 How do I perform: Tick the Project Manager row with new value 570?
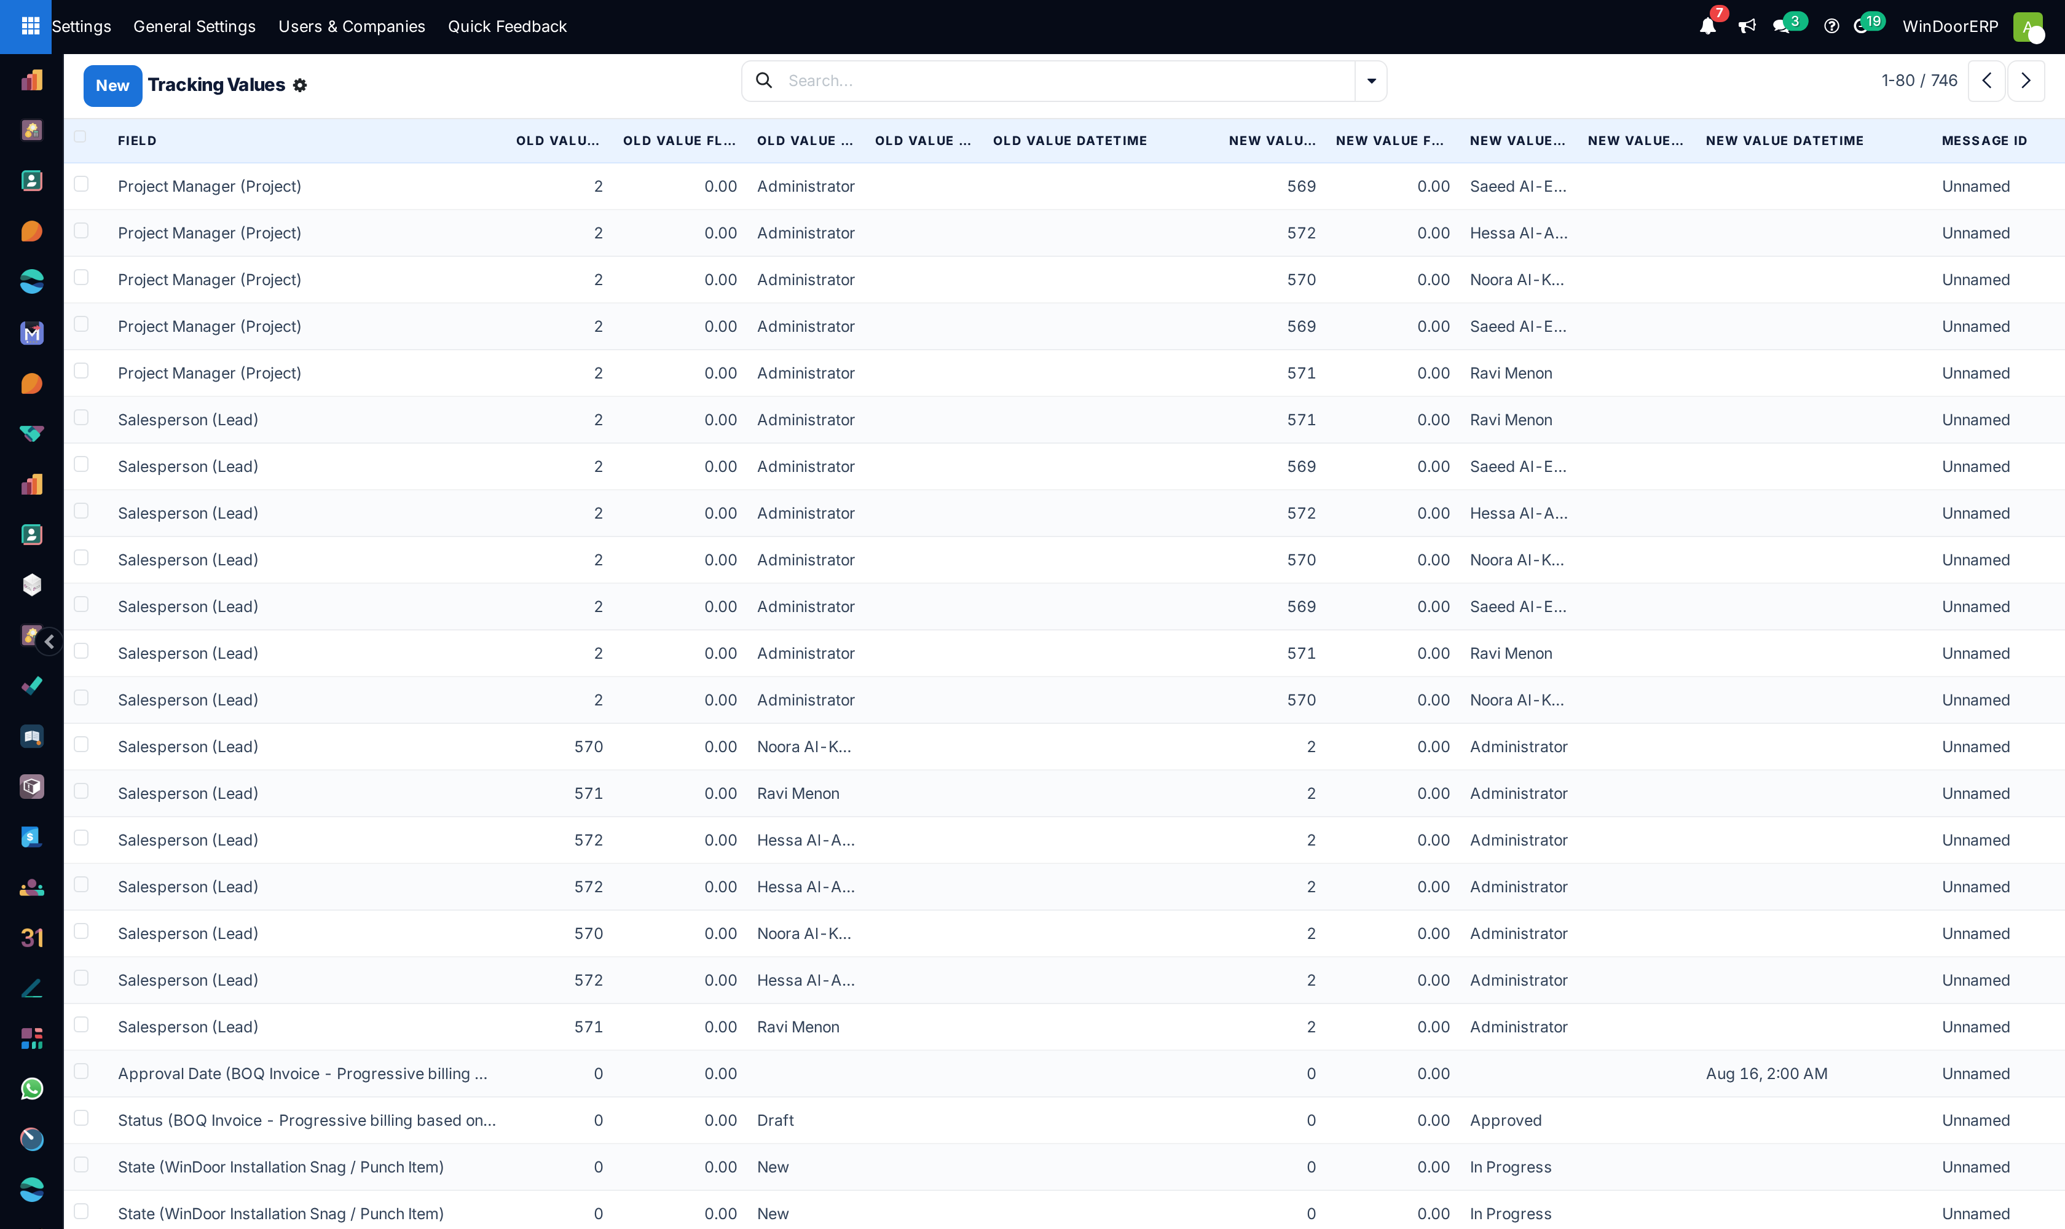click(x=81, y=277)
